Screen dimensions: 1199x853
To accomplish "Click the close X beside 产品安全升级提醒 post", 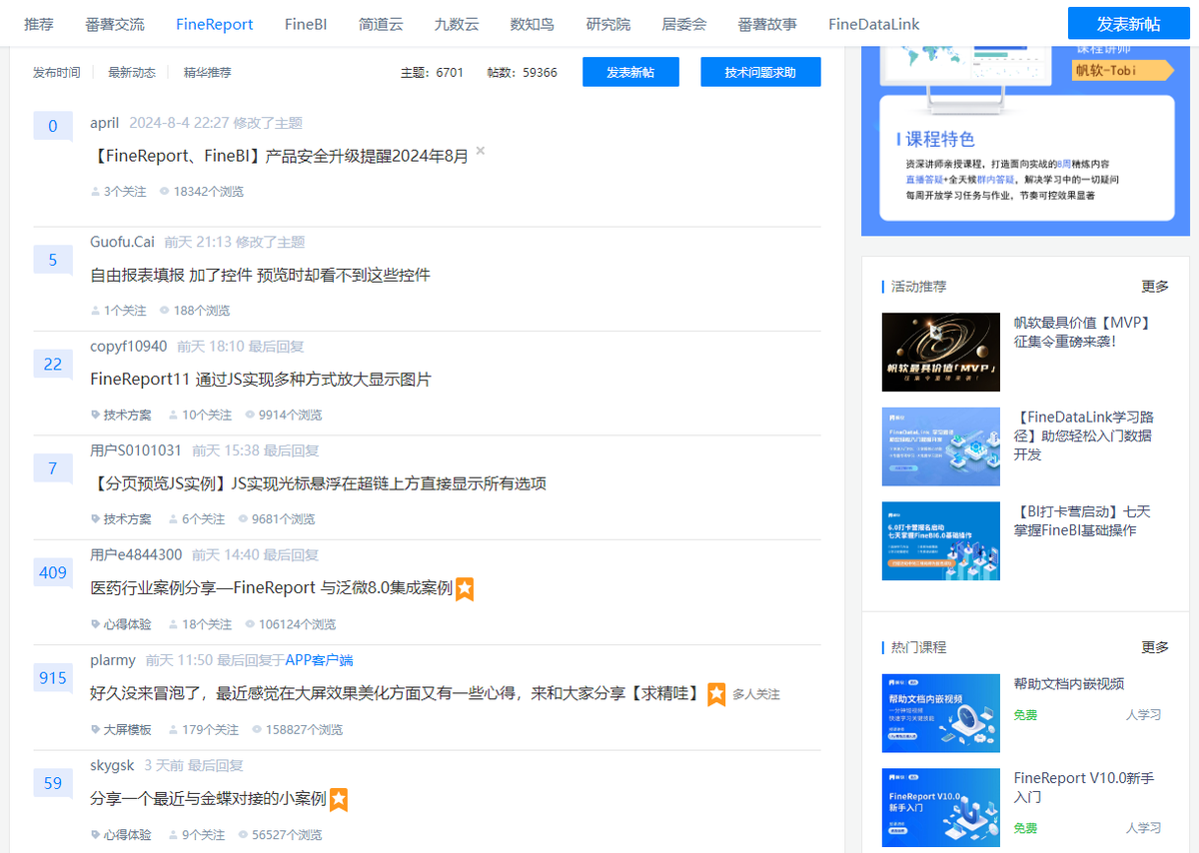I will [481, 151].
